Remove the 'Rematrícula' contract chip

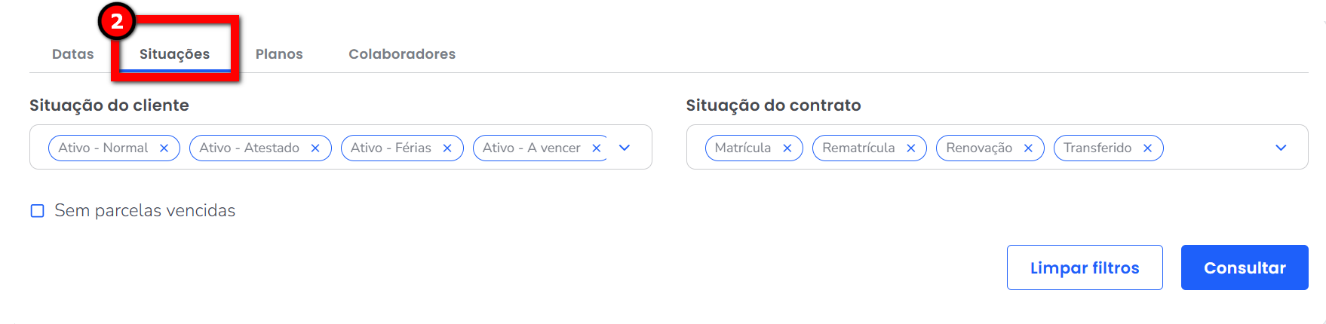click(911, 148)
